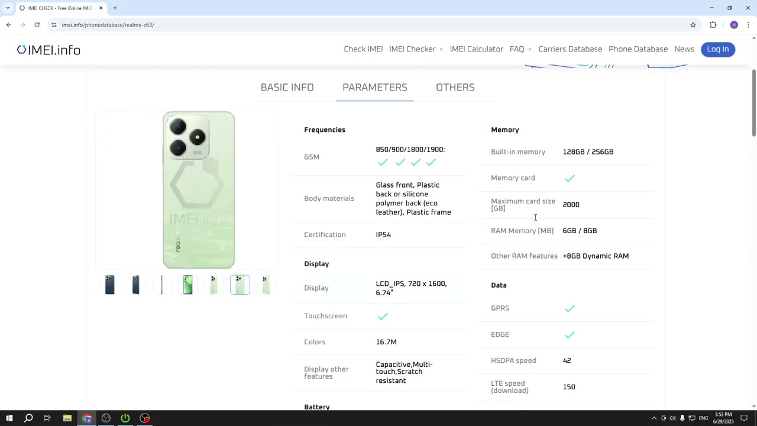Go back to previous page
757x426 pixels.
[8, 25]
